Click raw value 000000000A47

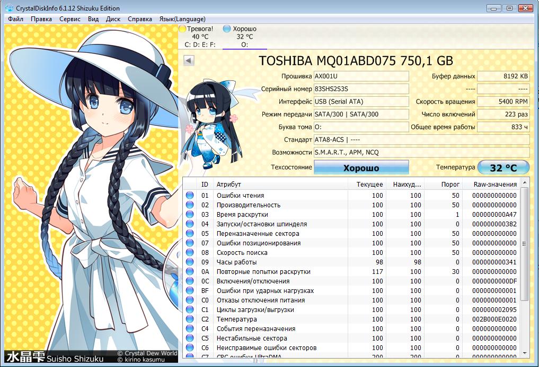coord(494,214)
